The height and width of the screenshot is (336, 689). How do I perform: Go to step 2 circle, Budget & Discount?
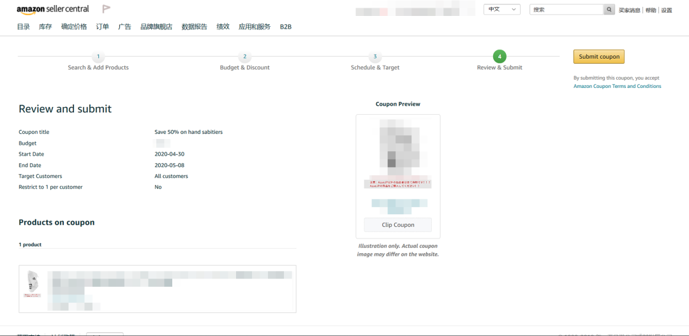click(245, 57)
